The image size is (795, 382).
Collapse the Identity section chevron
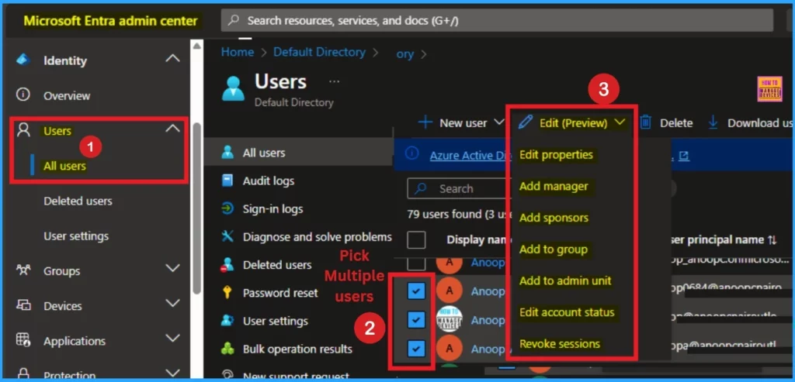tap(173, 59)
